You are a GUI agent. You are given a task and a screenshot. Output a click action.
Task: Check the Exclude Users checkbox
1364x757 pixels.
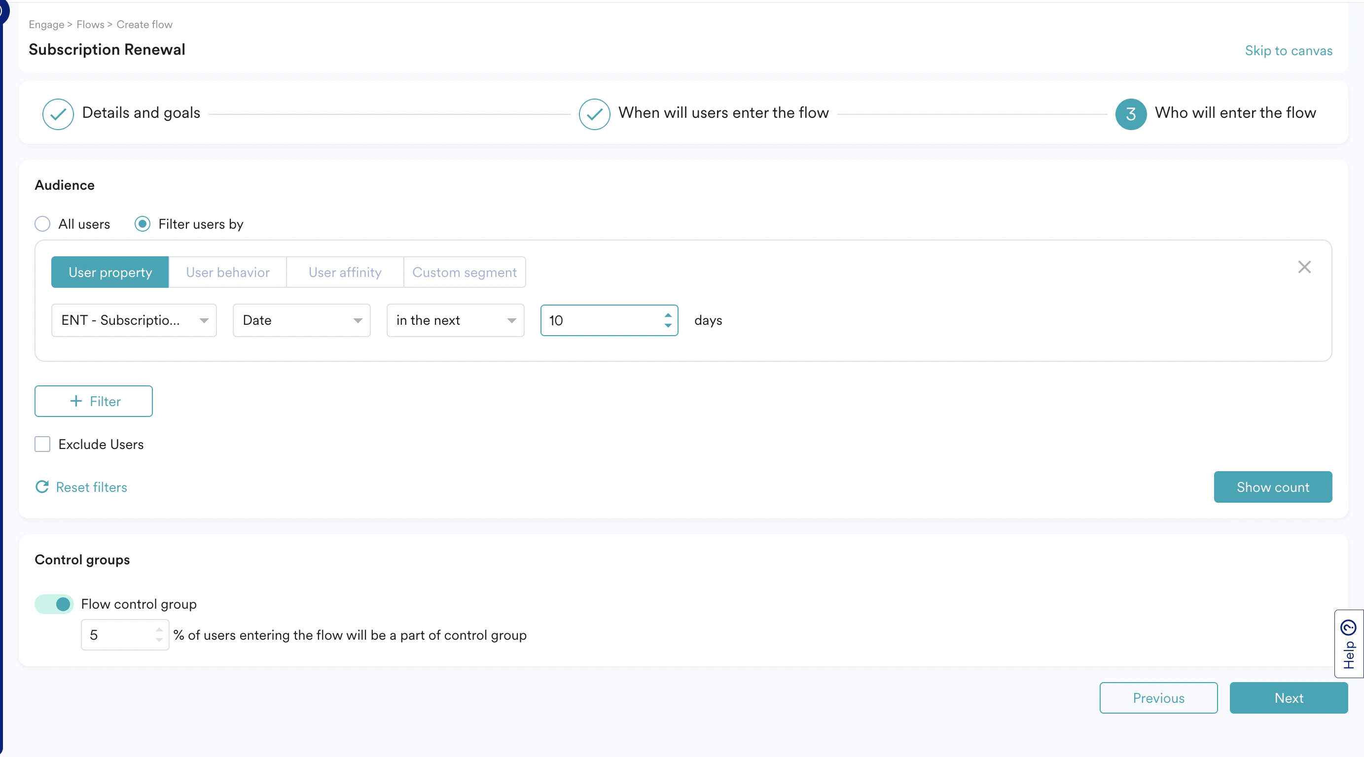(42, 444)
